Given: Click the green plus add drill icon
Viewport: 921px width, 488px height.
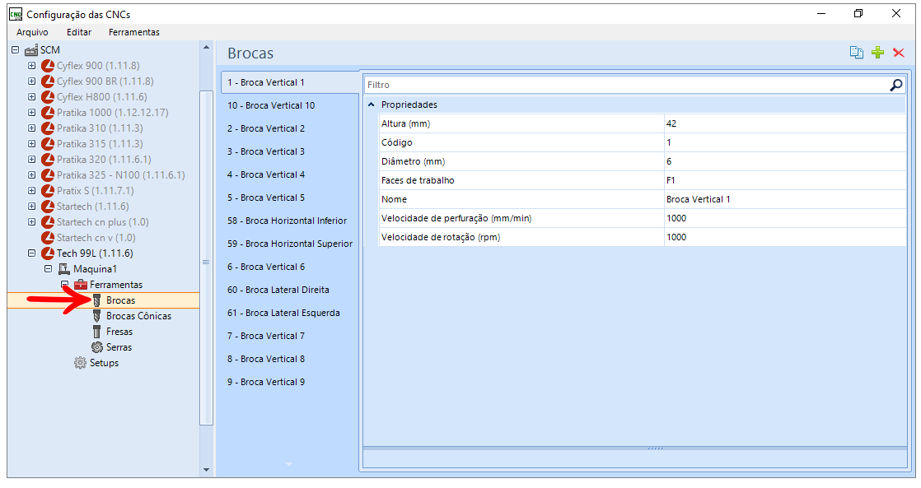Looking at the screenshot, I should pos(877,53).
